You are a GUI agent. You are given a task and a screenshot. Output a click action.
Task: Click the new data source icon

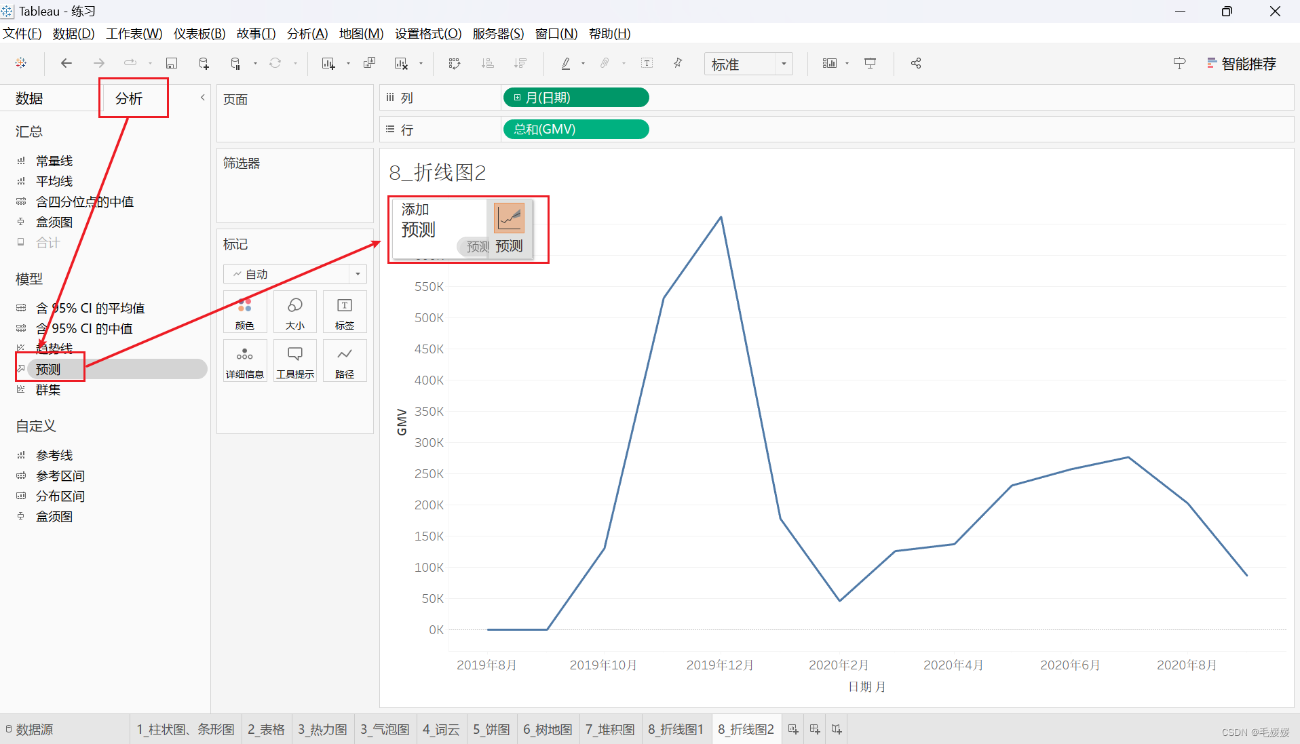click(x=204, y=63)
